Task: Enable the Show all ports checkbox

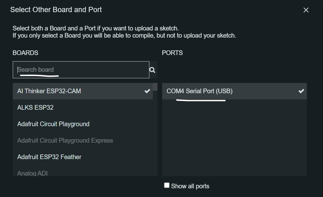Action: click(167, 186)
